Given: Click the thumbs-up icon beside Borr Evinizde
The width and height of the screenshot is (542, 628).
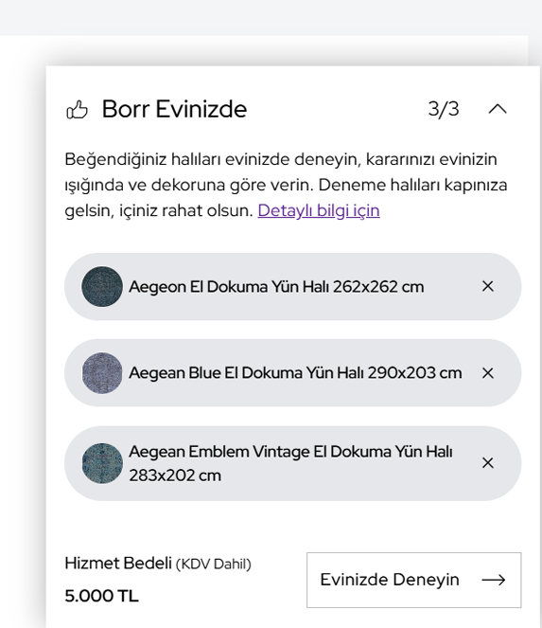Looking at the screenshot, I should (77, 109).
